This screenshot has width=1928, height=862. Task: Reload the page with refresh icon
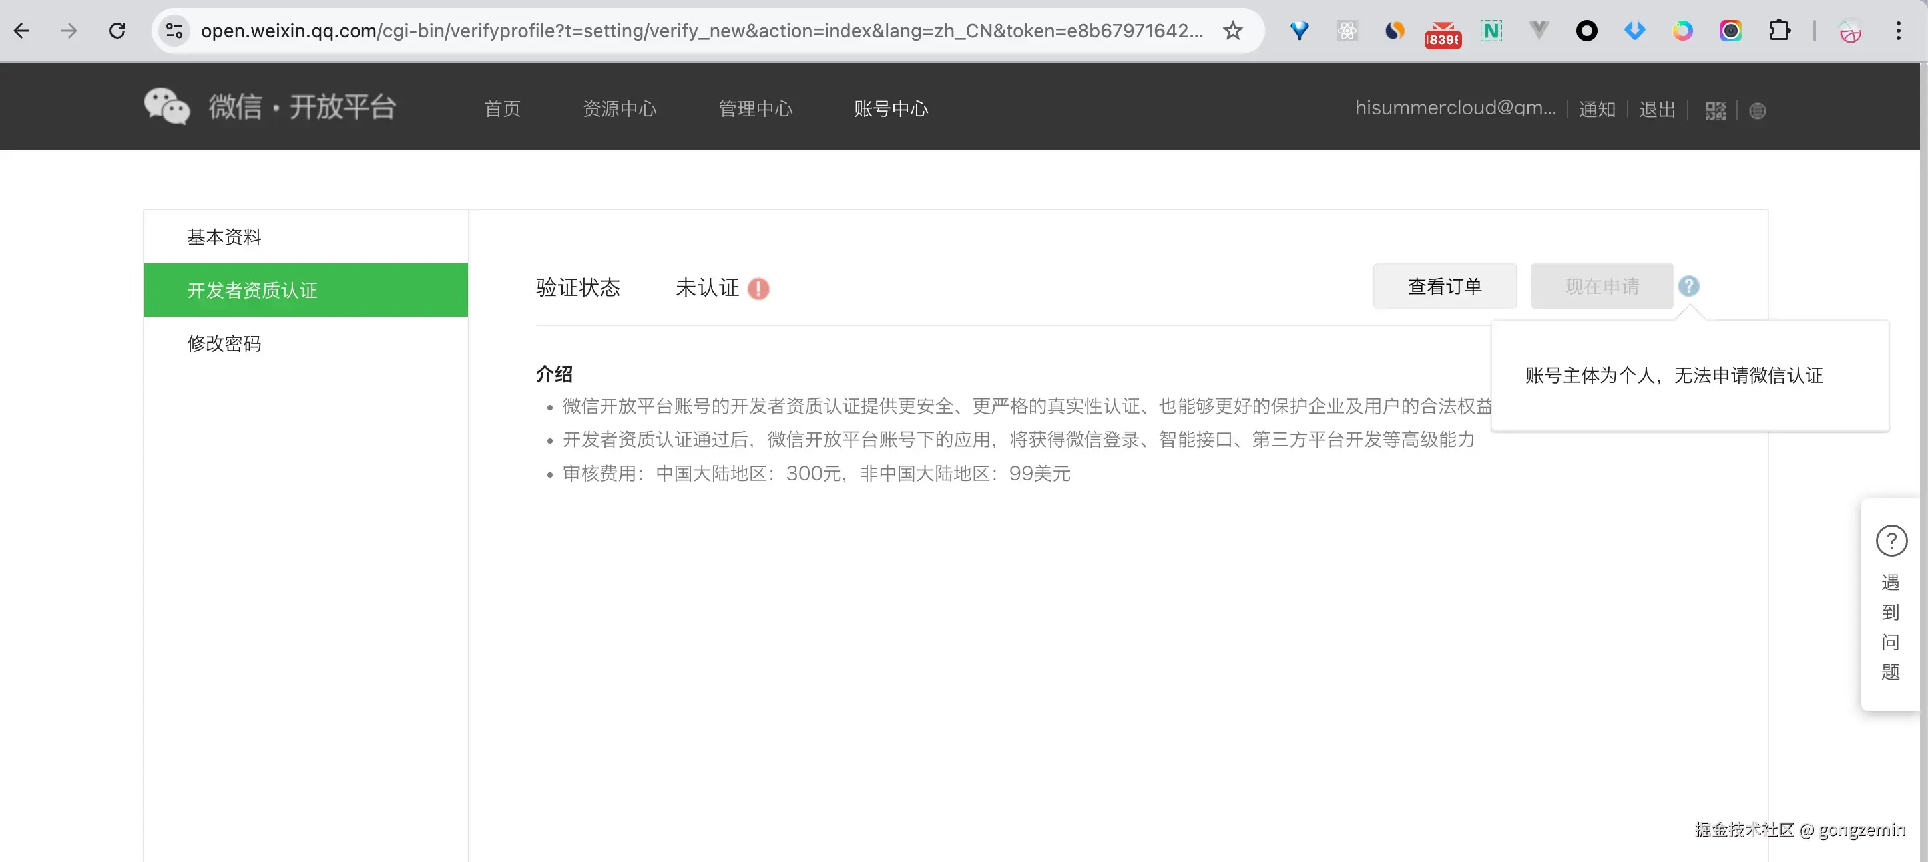coord(117,31)
